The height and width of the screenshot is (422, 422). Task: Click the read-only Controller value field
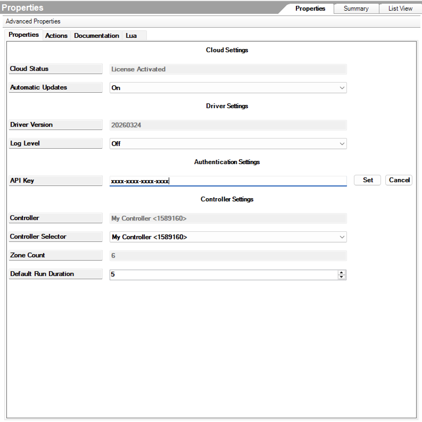tap(228, 218)
